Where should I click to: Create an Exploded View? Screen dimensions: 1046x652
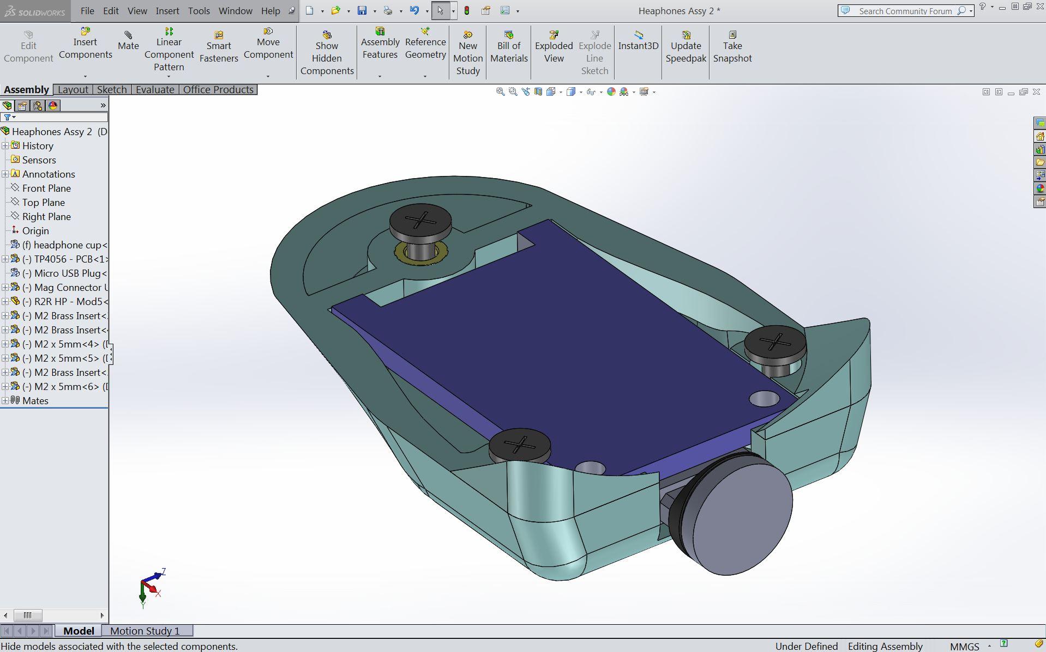click(554, 47)
